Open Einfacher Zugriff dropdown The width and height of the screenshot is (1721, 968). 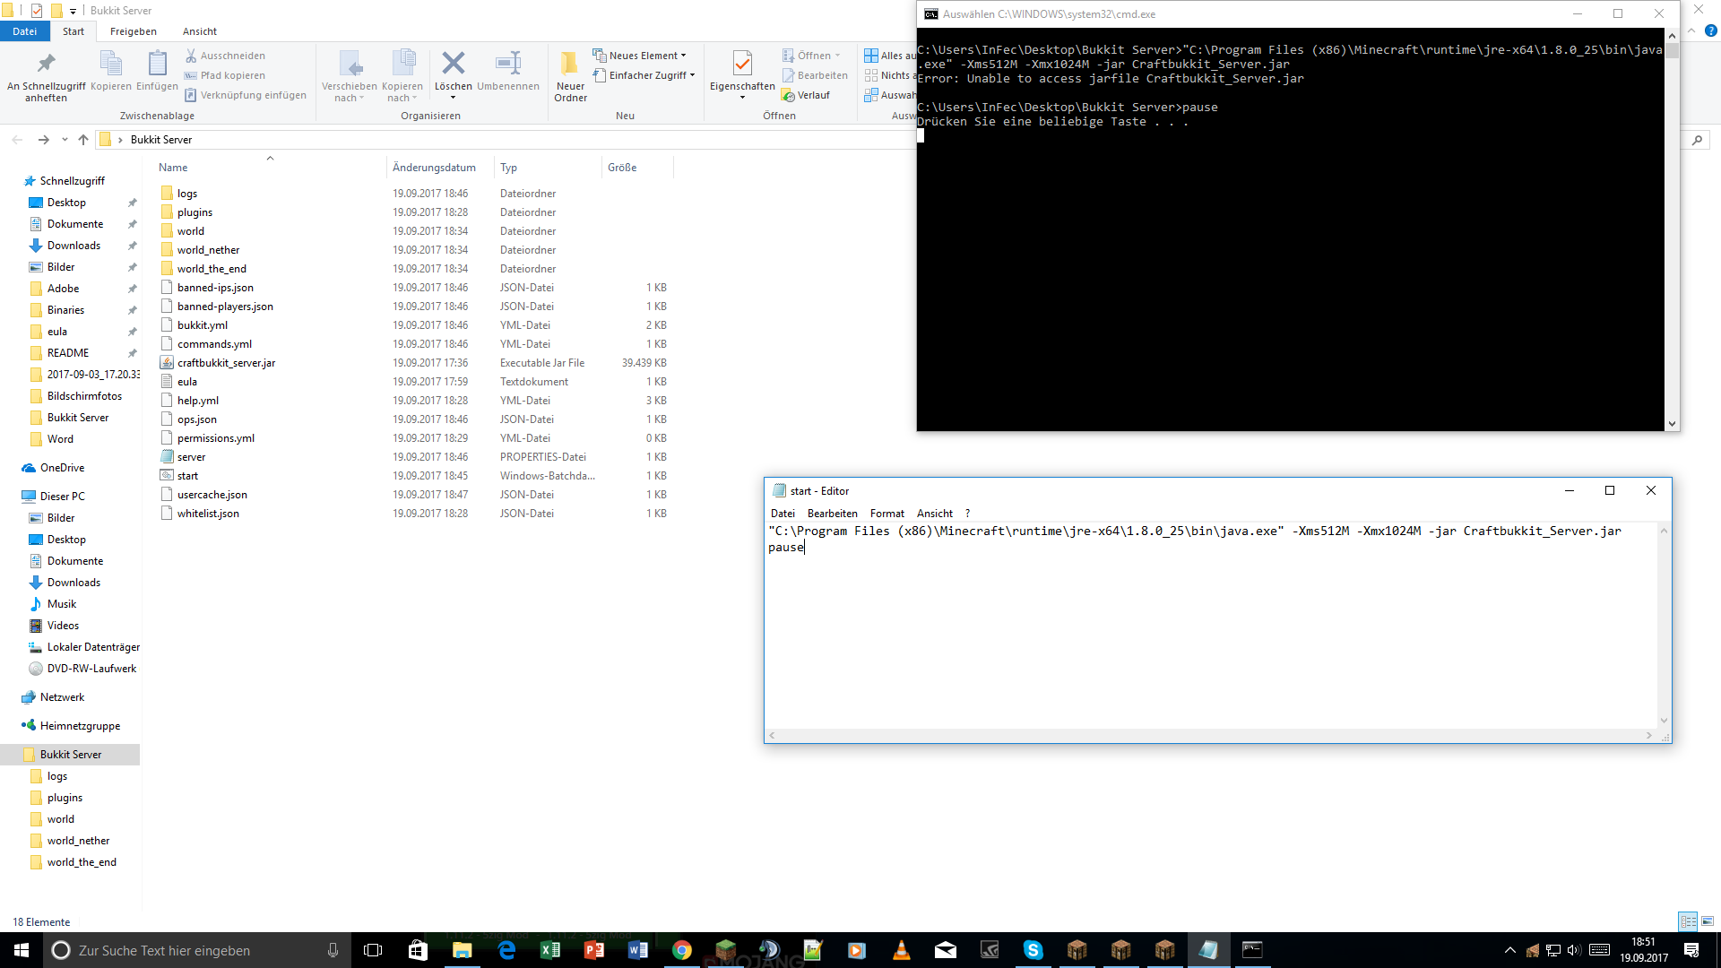[644, 75]
